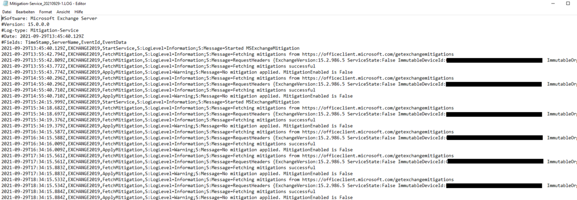This screenshot has width=577, height=200.
Task: Click the Notepad icon in title bar
Action: click(5, 3)
